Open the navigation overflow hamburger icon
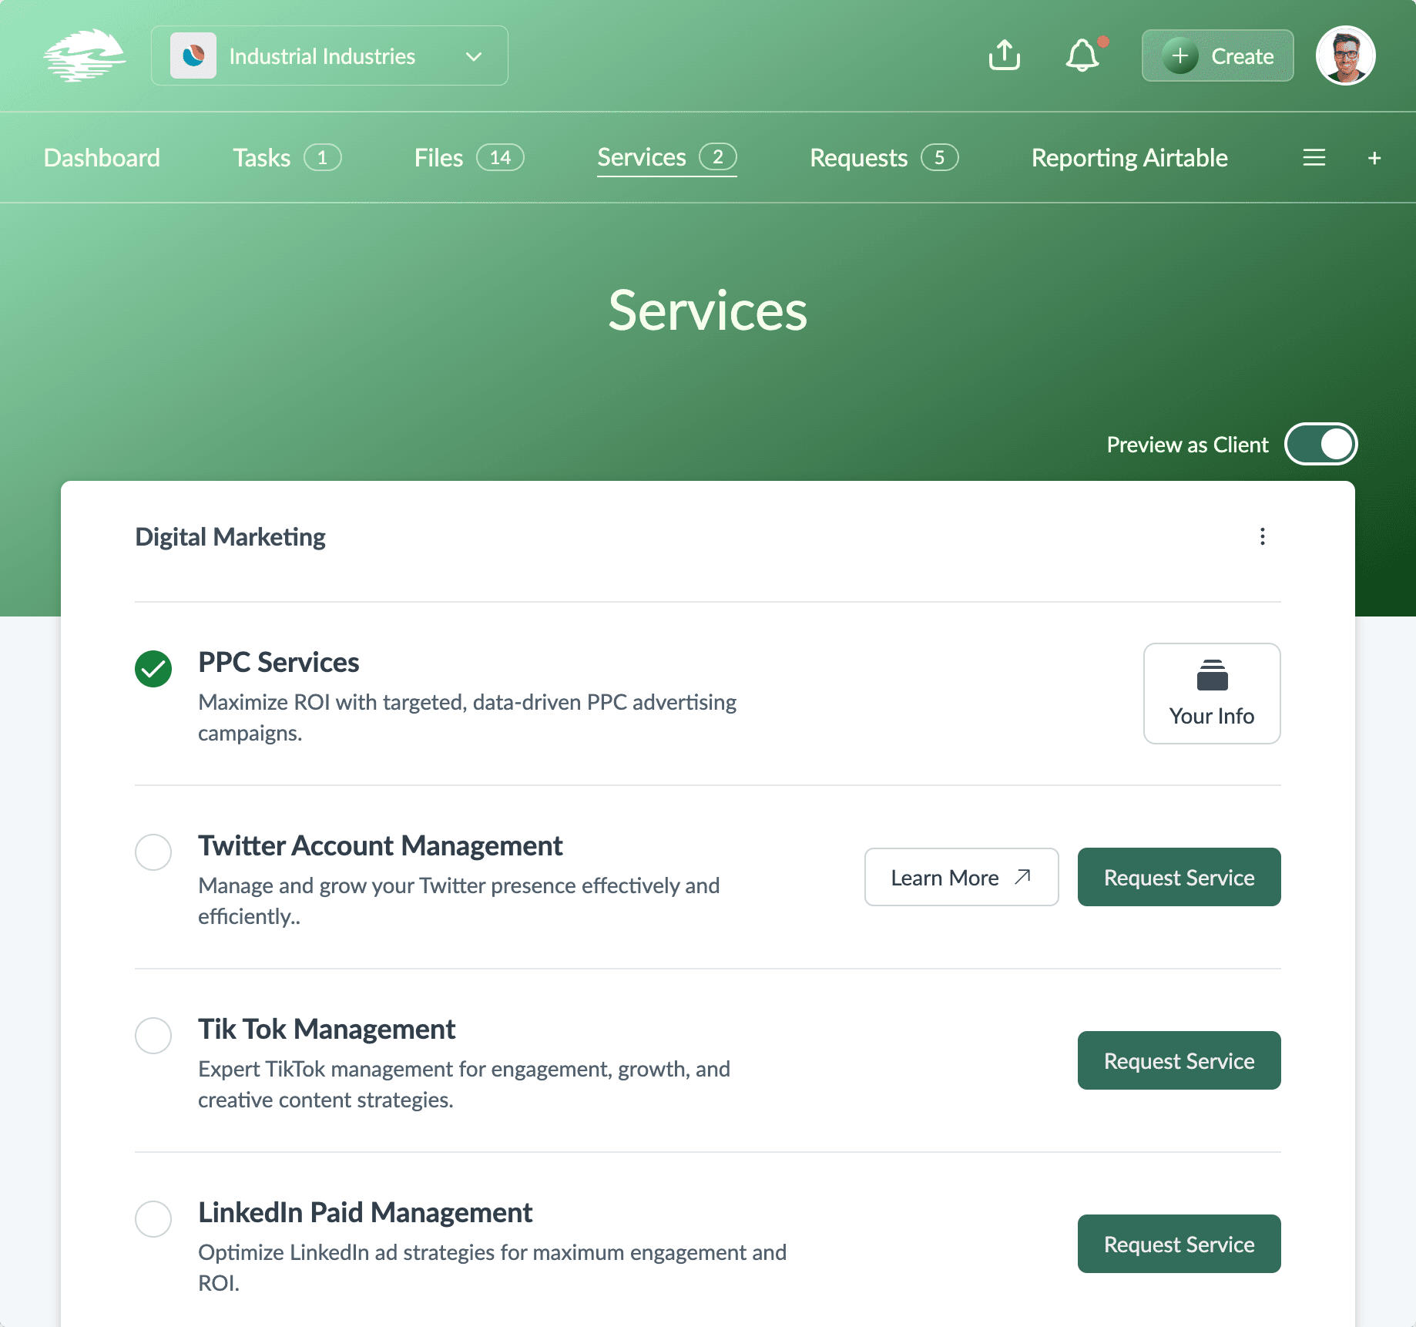1416x1327 pixels. [x=1314, y=157]
